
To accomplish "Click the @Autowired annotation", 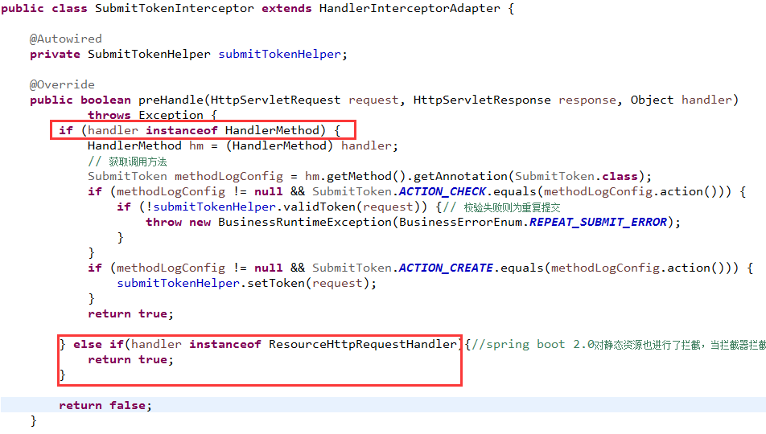I will click(65, 39).
